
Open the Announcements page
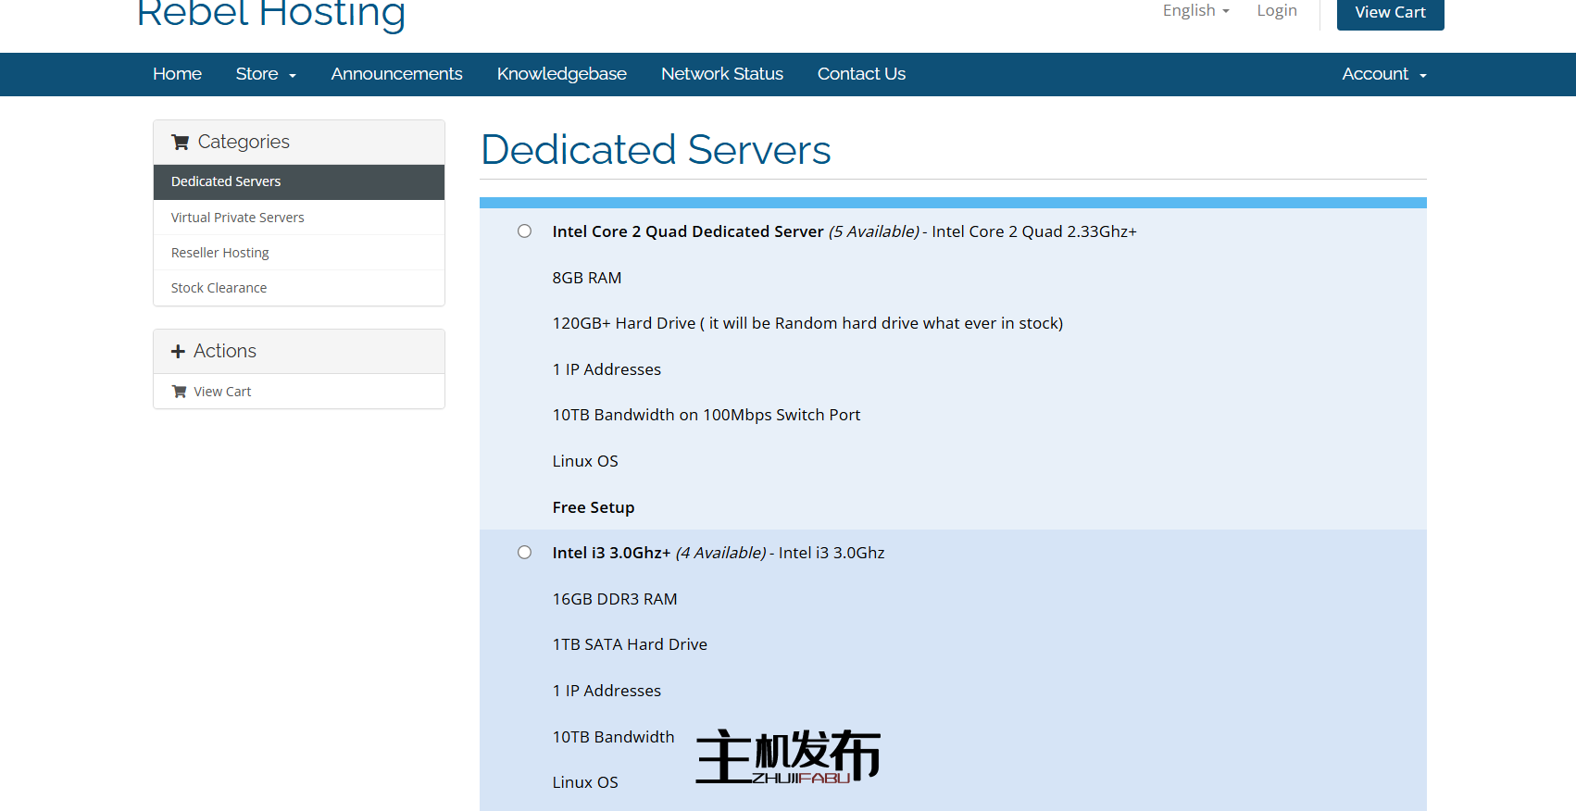point(396,74)
